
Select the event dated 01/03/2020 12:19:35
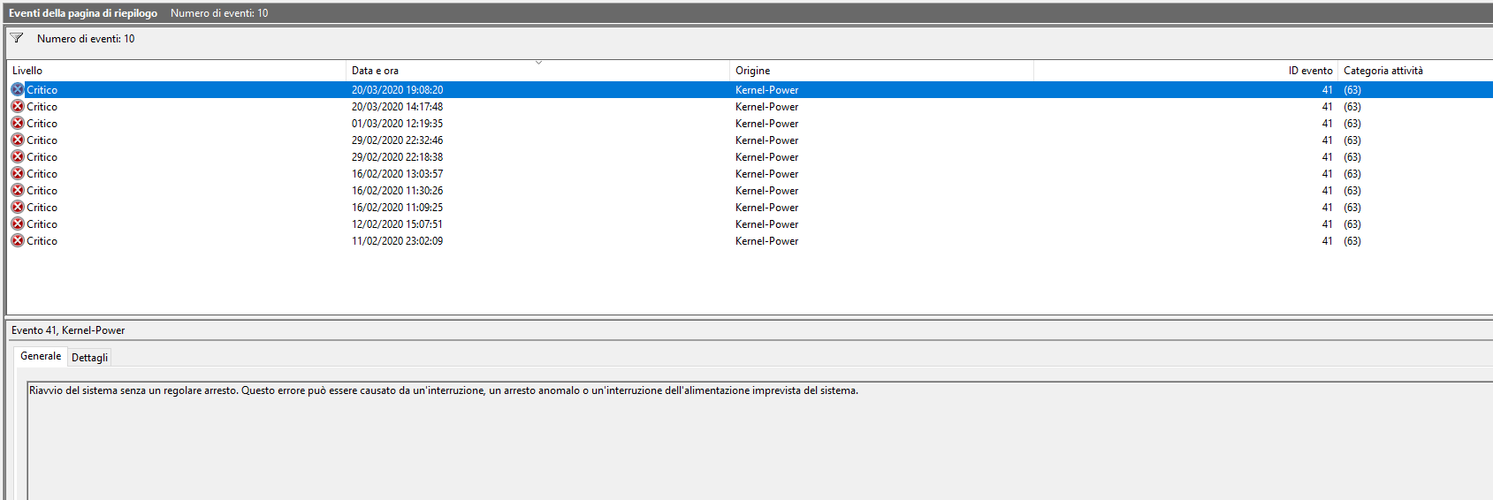point(750,123)
